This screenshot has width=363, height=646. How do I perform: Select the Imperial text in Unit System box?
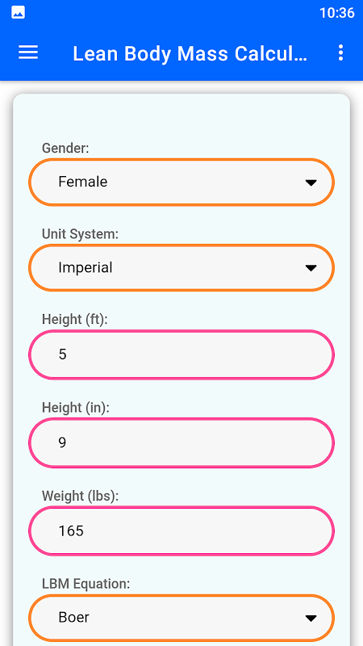86,268
